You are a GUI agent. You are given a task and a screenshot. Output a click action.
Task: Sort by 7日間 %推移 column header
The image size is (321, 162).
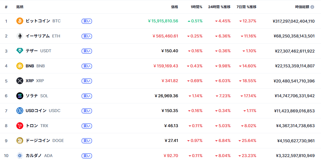[246, 7]
